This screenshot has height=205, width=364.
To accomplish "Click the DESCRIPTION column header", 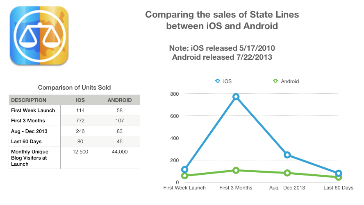I will point(29,100).
